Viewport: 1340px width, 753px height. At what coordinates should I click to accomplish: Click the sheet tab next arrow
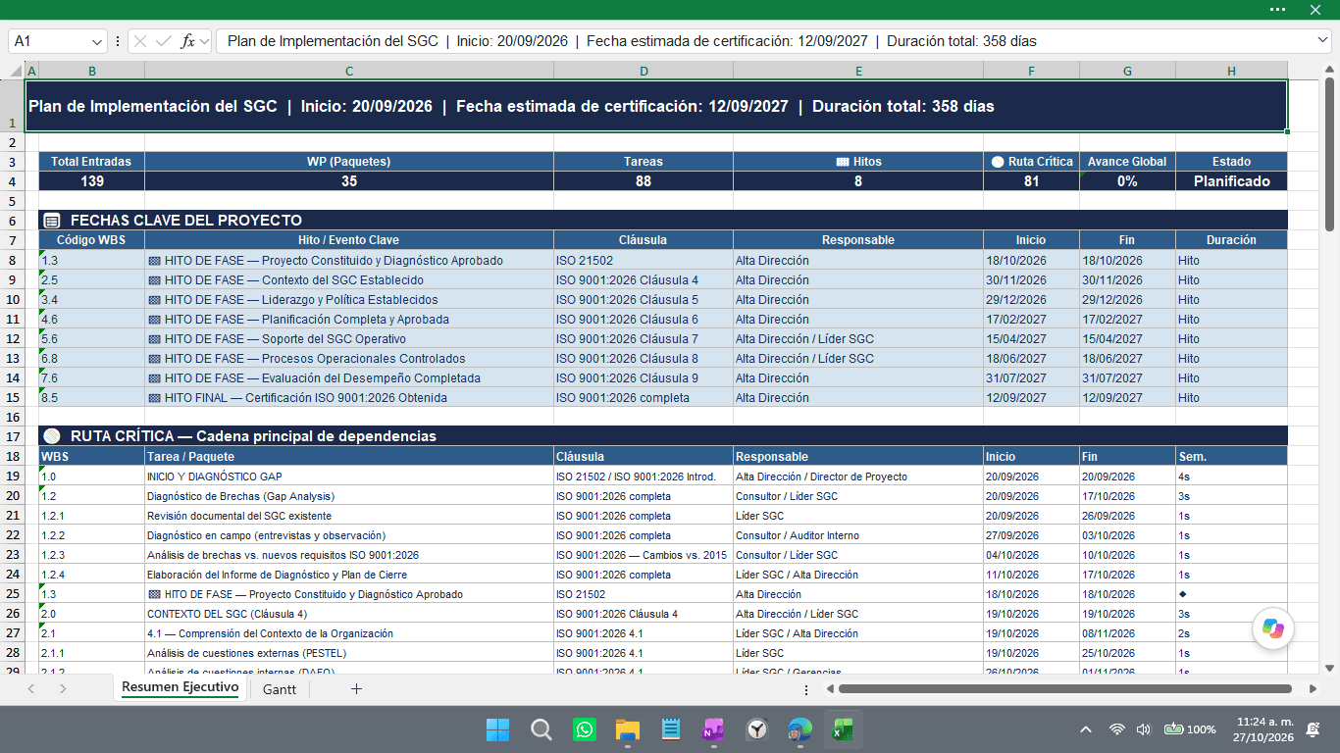[63, 689]
